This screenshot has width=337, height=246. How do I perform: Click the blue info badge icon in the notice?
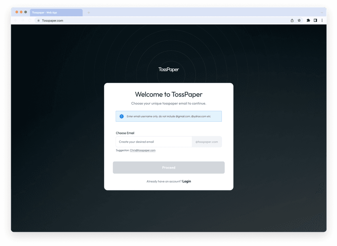tap(121, 117)
